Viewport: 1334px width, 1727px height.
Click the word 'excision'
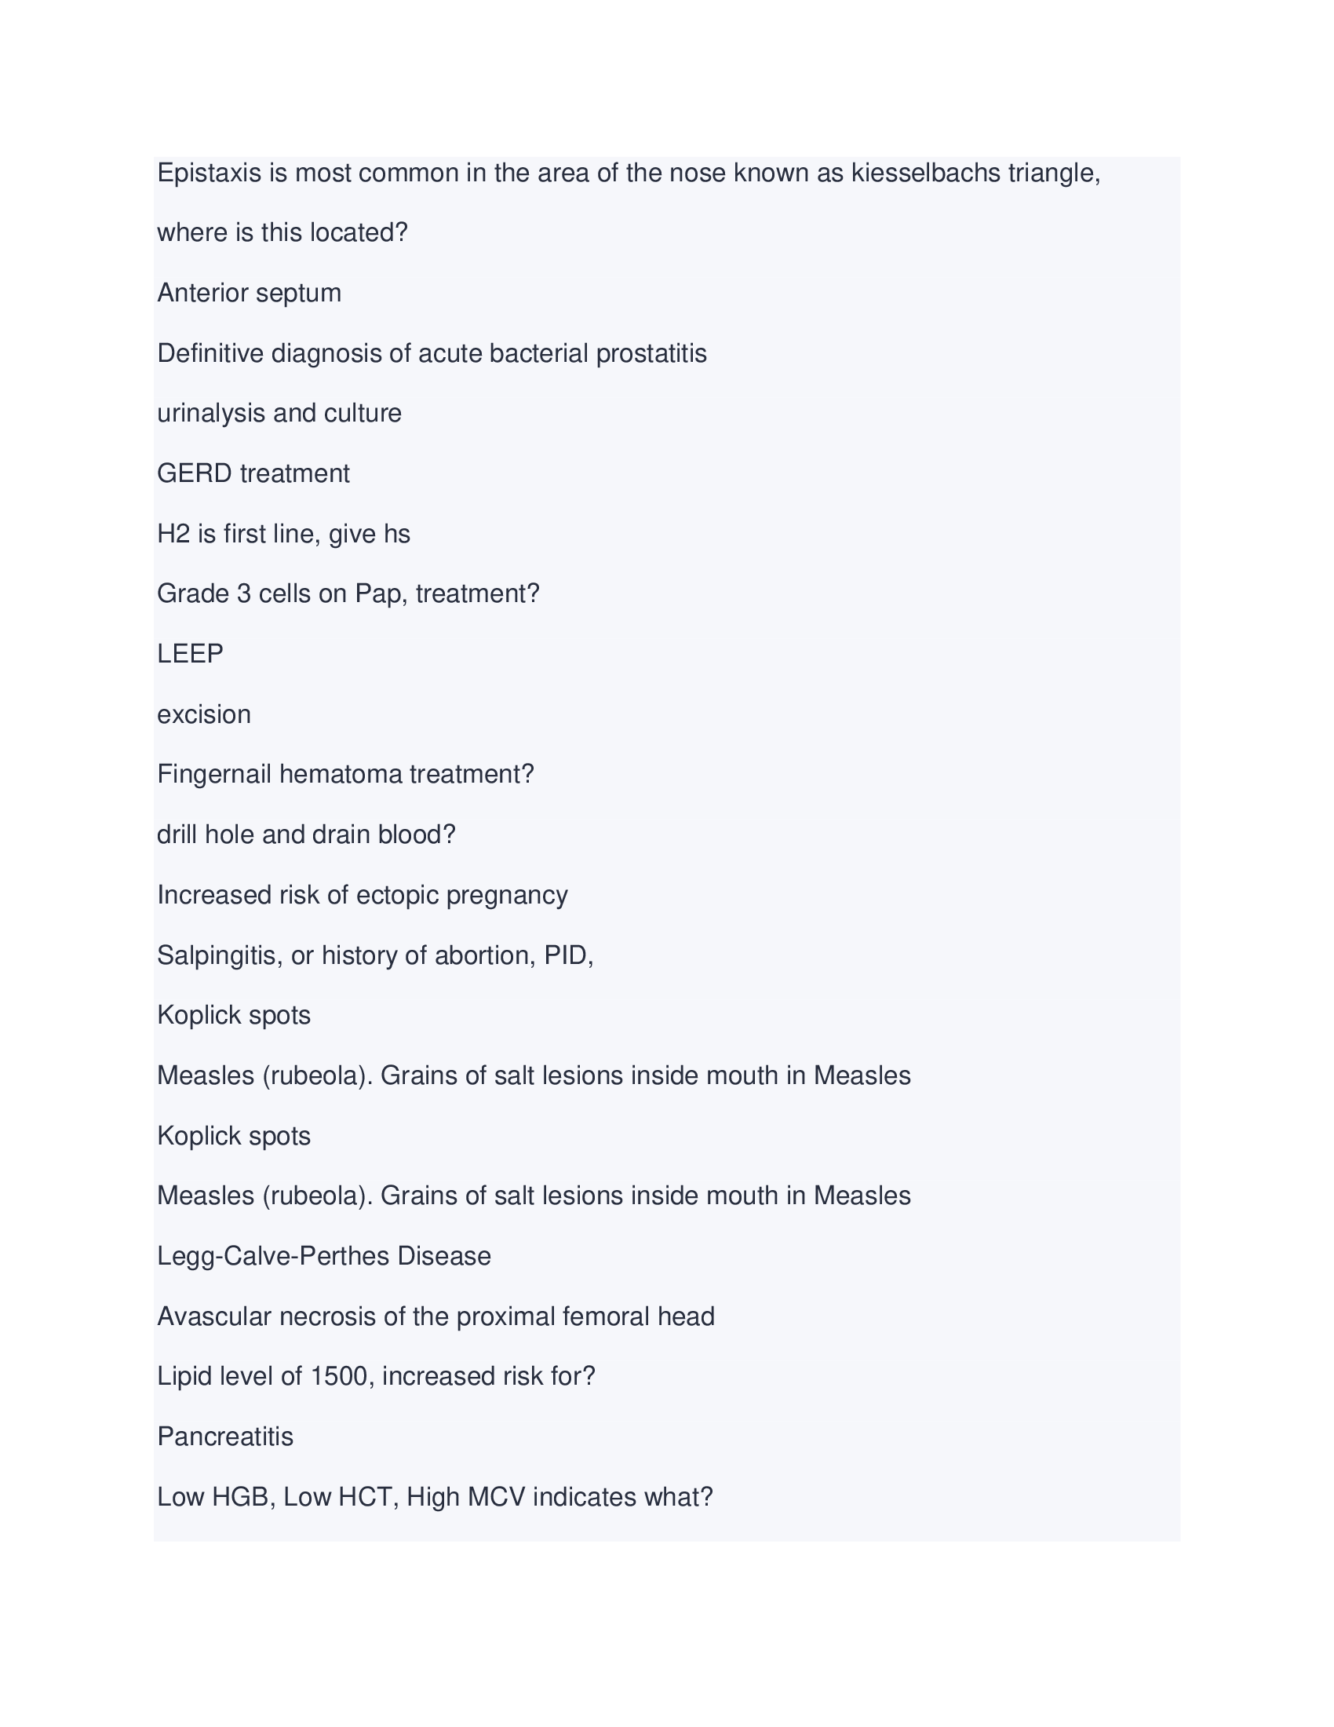[203, 715]
